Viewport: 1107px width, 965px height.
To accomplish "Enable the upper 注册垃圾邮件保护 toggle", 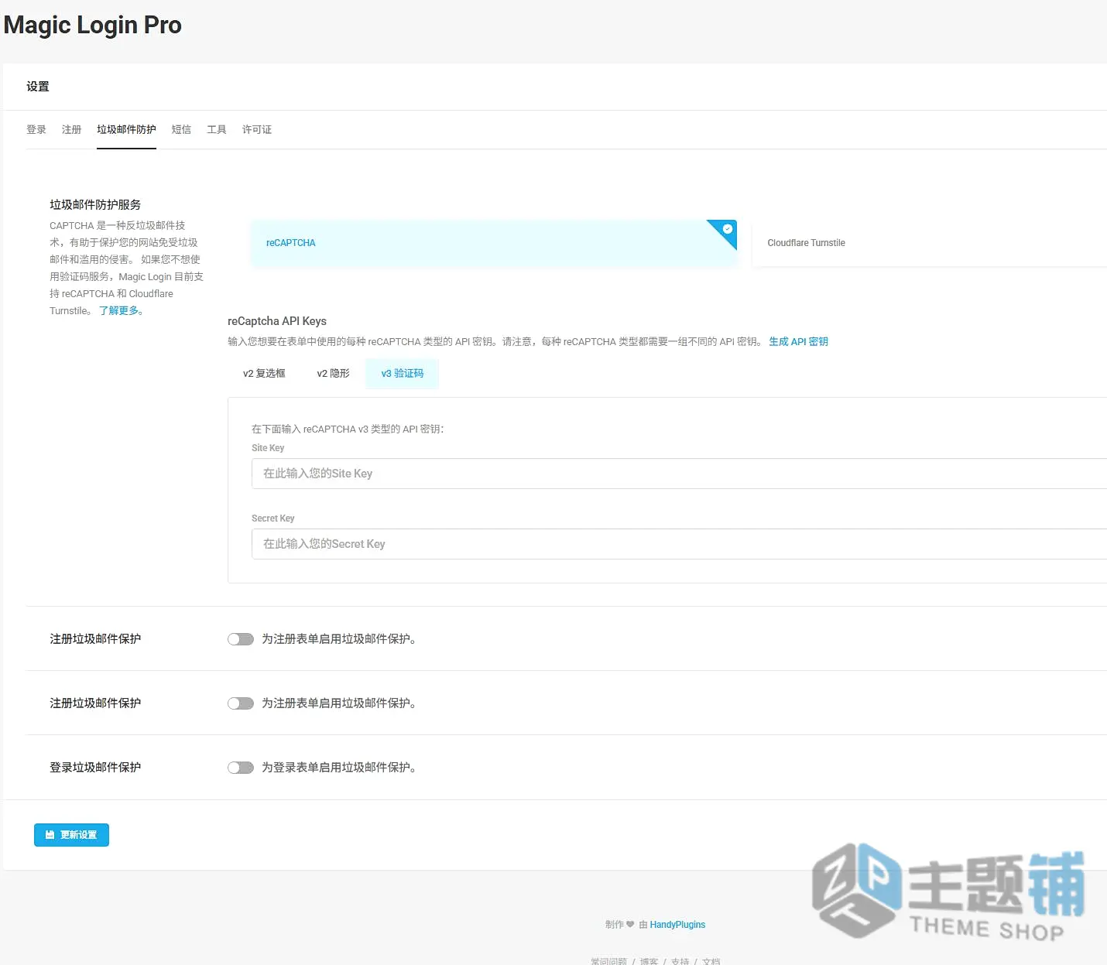I will 241,639.
